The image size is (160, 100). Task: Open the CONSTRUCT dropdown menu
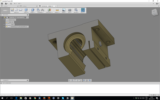click(49, 12)
